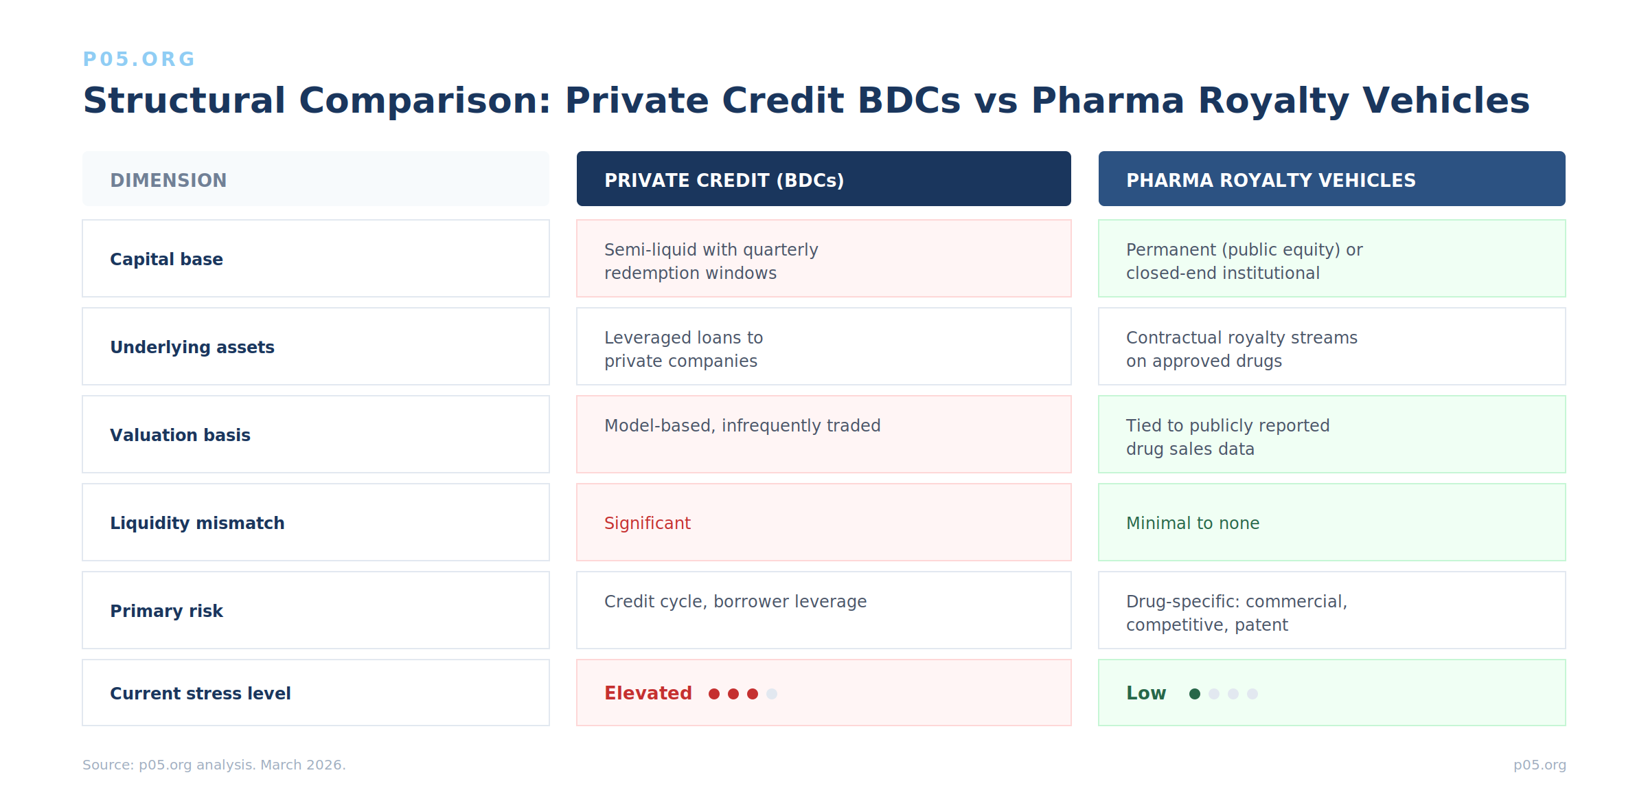Click the P05.ORG brand label above the title

(x=139, y=59)
